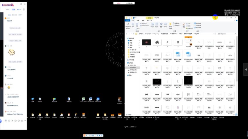Click Design (D:) in the breadcrumb path
This screenshot has width=248, height=139.
[148, 34]
